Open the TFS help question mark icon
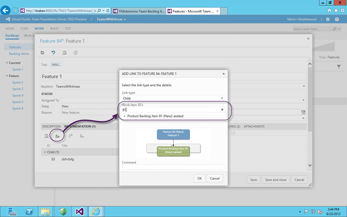Screen dimensions: 347x217 click(337, 19)
